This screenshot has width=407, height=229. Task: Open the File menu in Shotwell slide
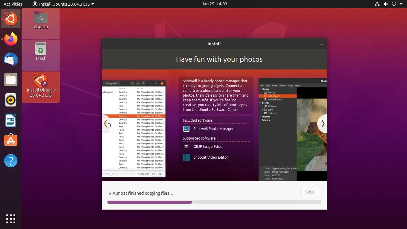tap(262, 86)
